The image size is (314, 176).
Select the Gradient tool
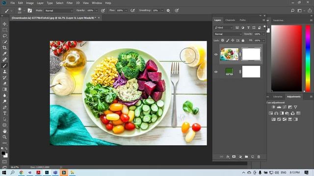tap(4, 89)
